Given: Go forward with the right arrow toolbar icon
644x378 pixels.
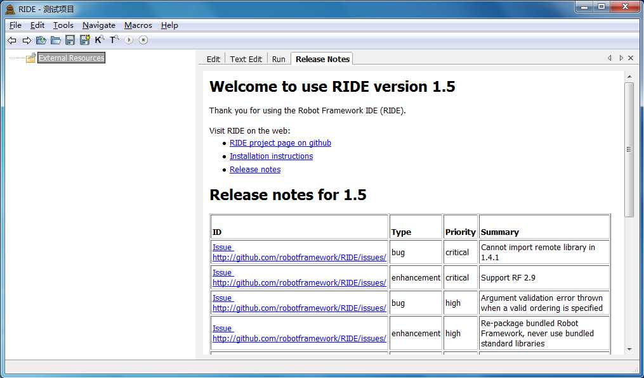Looking at the screenshot, I should pyautogui.click(x=27, y=40).
